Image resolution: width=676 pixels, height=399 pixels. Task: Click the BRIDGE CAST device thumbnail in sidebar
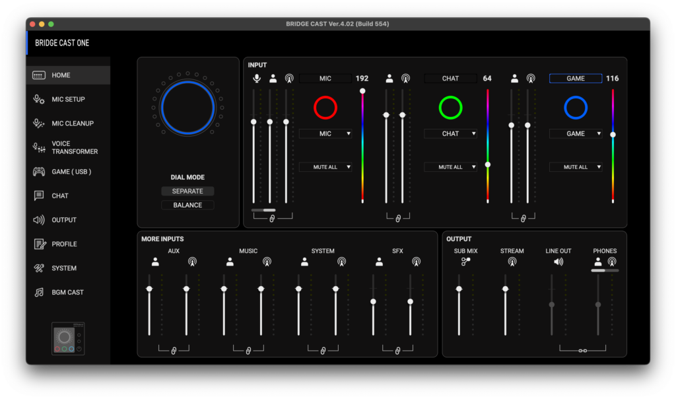(x=68, y=338)
